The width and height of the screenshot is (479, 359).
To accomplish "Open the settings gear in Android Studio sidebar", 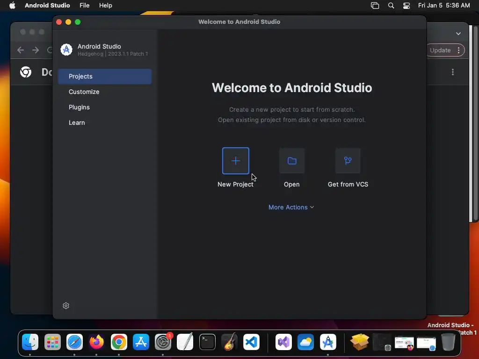I will coord(66,306).
